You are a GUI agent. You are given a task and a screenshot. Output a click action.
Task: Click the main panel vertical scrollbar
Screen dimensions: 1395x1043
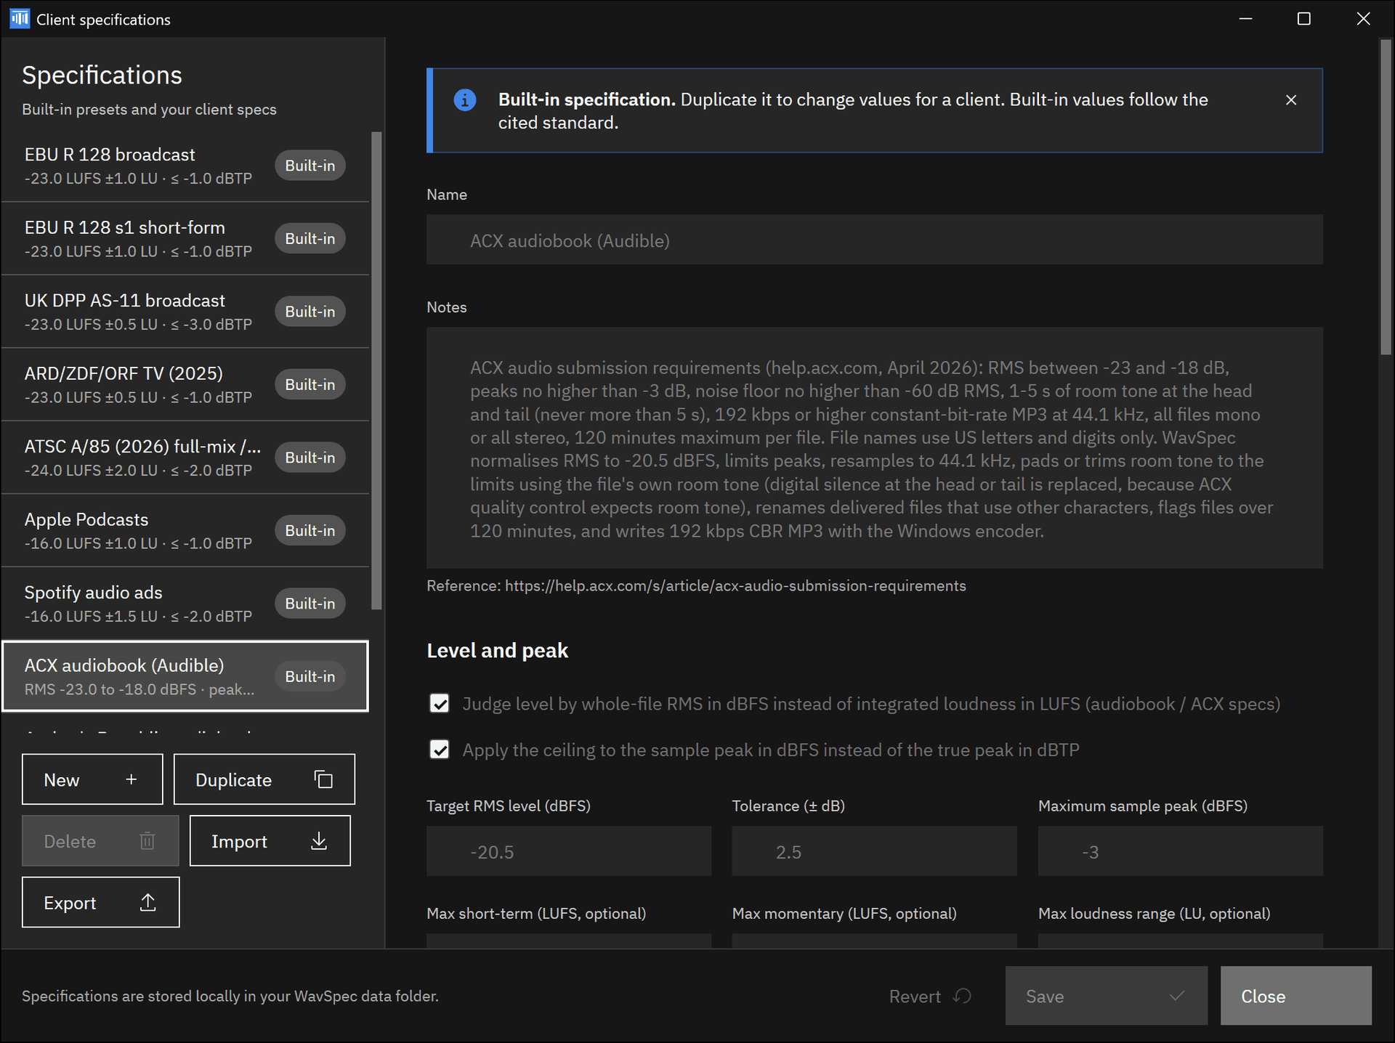pyautogui.click(x=1386, y=196)
